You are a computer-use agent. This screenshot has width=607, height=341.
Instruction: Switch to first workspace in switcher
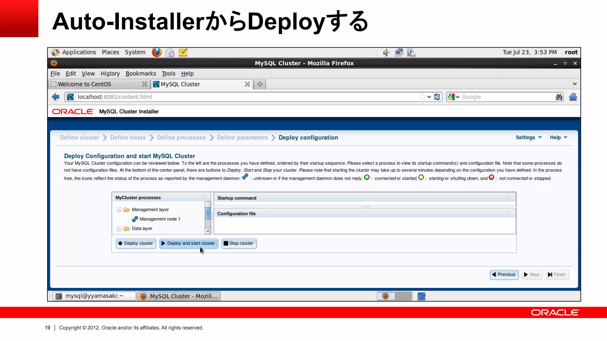[386, 296]
